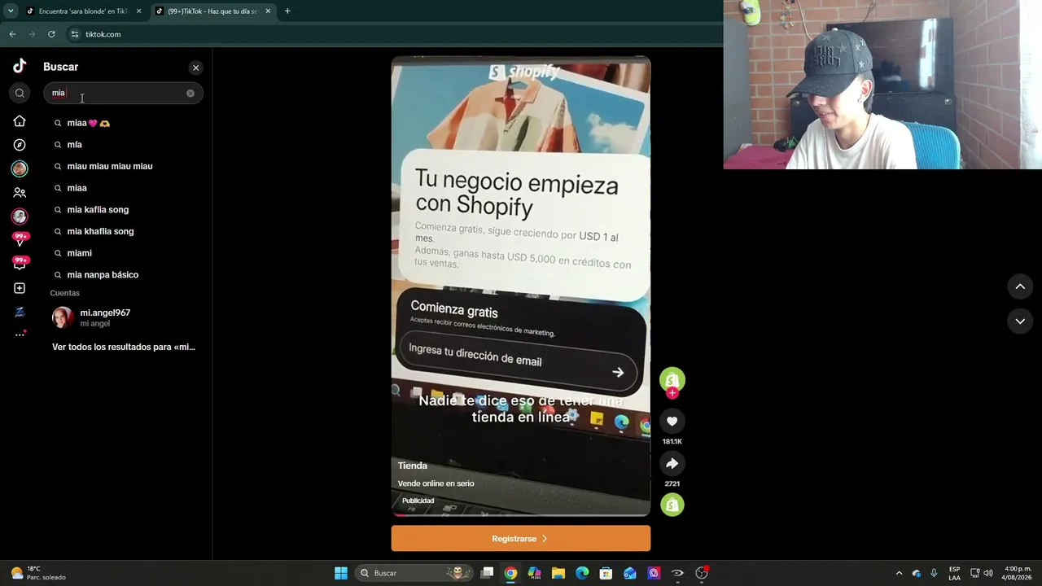Open the weather widget showing 18°C

38,573
